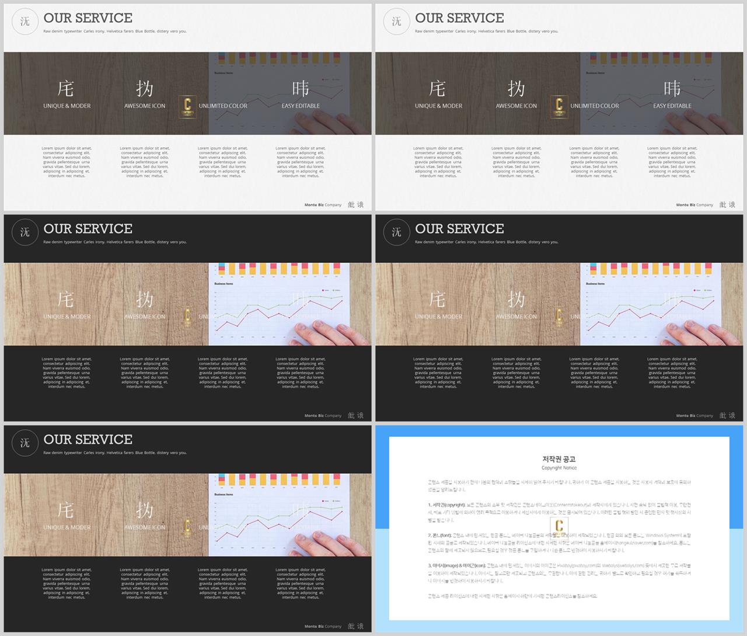747x636 pixels.
Task: Click 'Monte Biz Company' footer in middle-right dark slide
Action: click(694, 416)
